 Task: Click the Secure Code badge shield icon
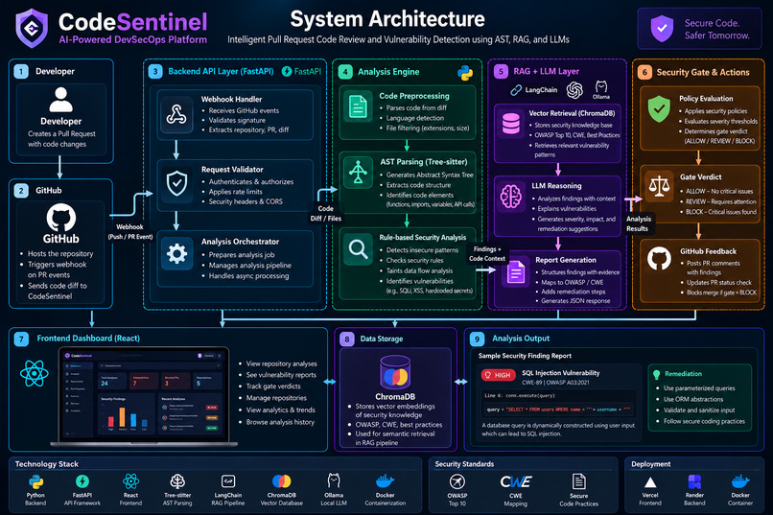pyautogui.click(x=662, y=29)
